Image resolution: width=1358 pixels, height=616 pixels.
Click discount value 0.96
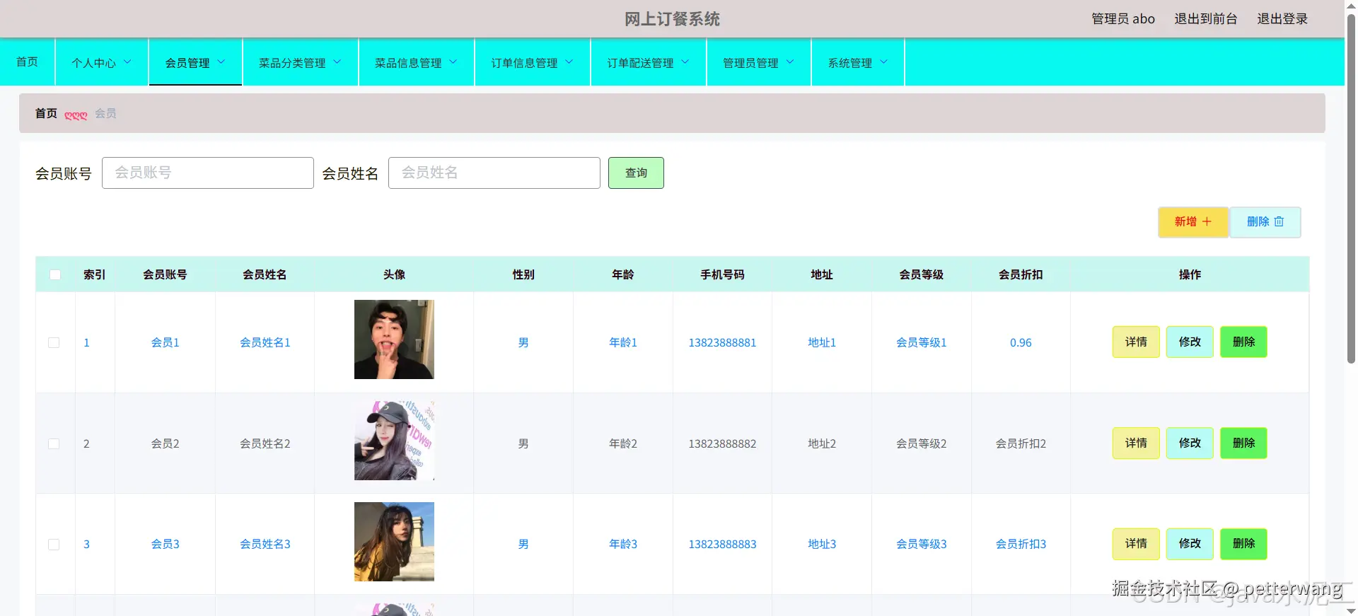[x=1021, y=342]
